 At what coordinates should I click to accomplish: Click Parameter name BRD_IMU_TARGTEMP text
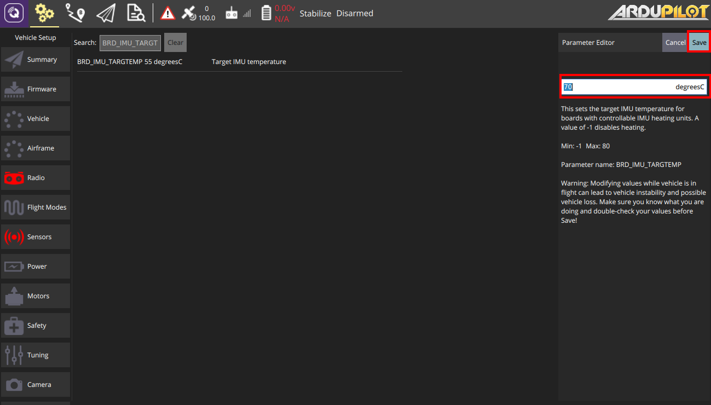pos(621,164)
